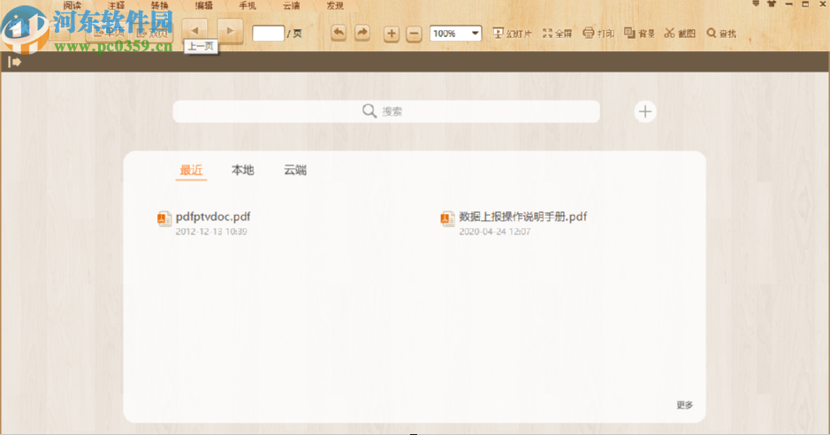Click the PDF icon beside pdfptvdoc.pdf
Screen dimensions: 830x435
point(164,218)
